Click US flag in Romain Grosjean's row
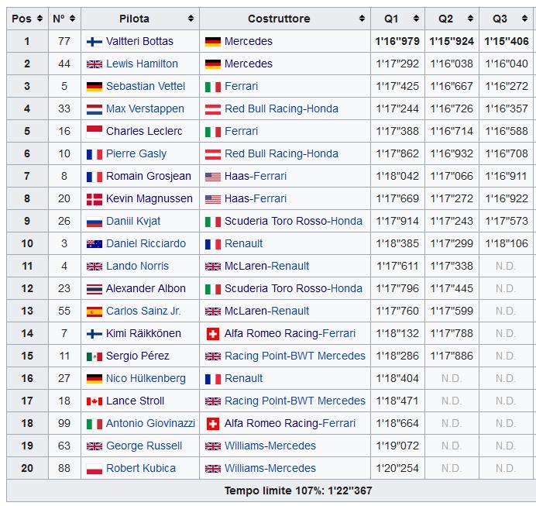Image resolution: width=536 pixels, height=506 pixels. click(213, 177)
